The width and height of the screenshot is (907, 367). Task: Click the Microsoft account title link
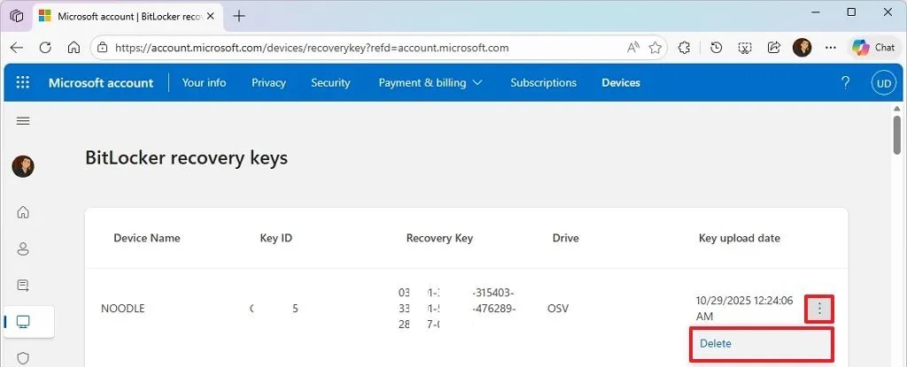coord(101,82)
